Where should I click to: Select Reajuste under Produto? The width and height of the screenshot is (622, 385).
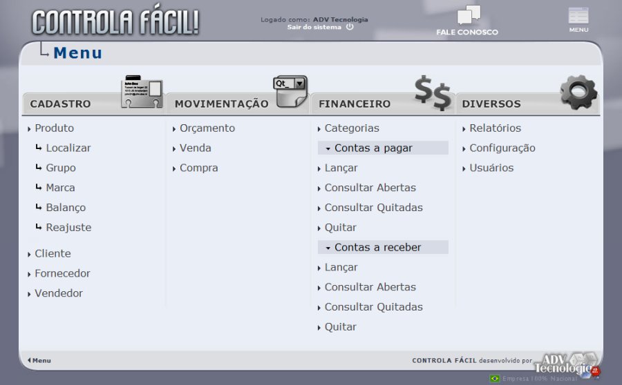[68, 228]
